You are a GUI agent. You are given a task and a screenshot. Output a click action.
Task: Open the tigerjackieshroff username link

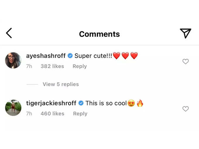pos(51,103)
